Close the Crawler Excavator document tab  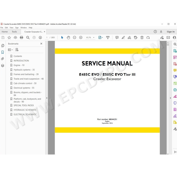pos(45,32)
